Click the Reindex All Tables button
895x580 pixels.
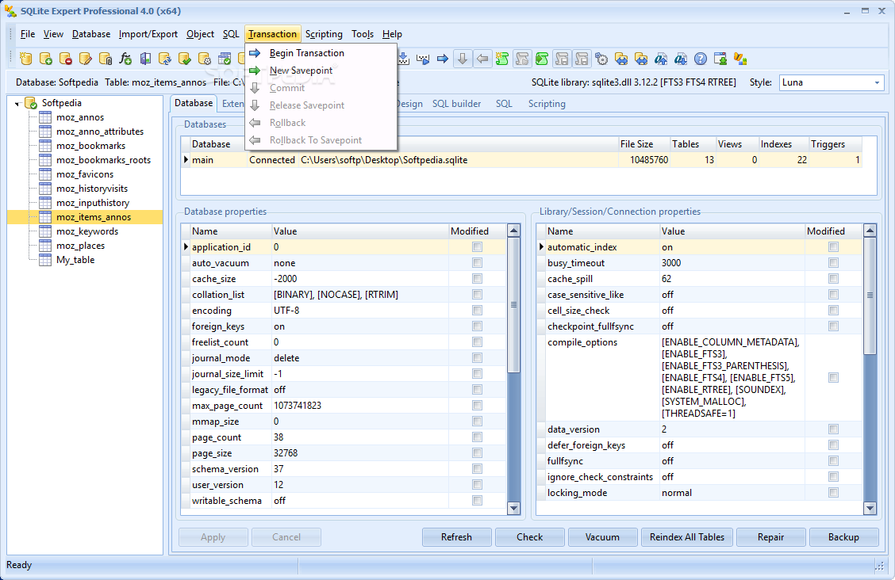point(686,537)
